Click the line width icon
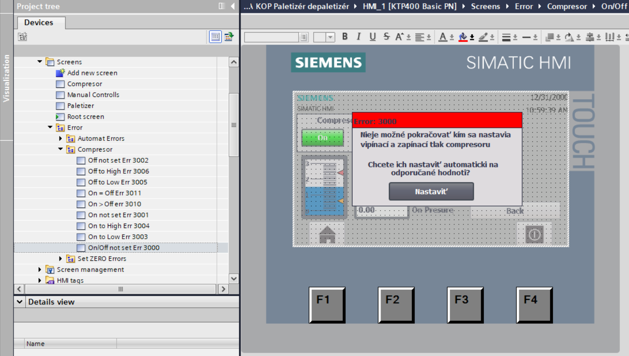 pyautogui.click(x=506, y=37)
